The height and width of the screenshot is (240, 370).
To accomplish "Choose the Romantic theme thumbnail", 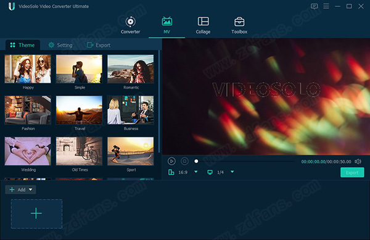I will [x=131, y=69].
